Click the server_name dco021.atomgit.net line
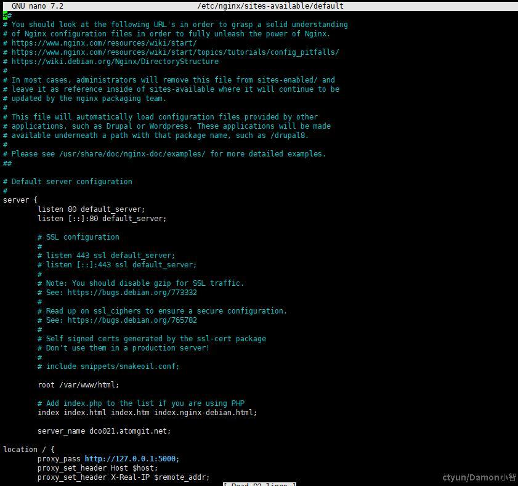This screenshot has height=486, width=518. tap(105, 431)
